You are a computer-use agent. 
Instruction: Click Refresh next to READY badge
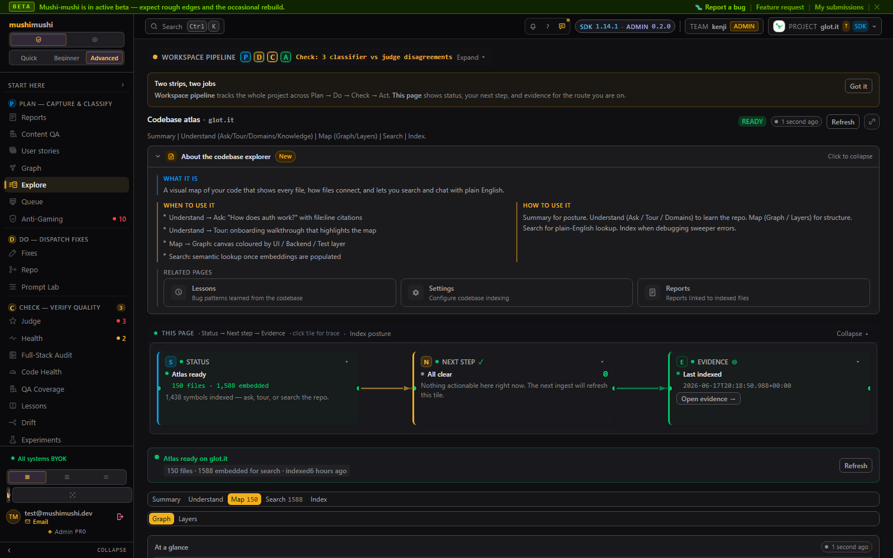tap(843, 122)
